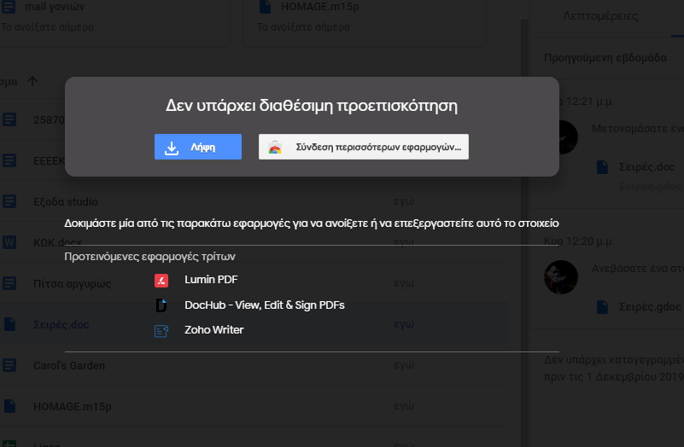
Task: Select HOMAGE.m15p in file list
Action: coord(254,406)
